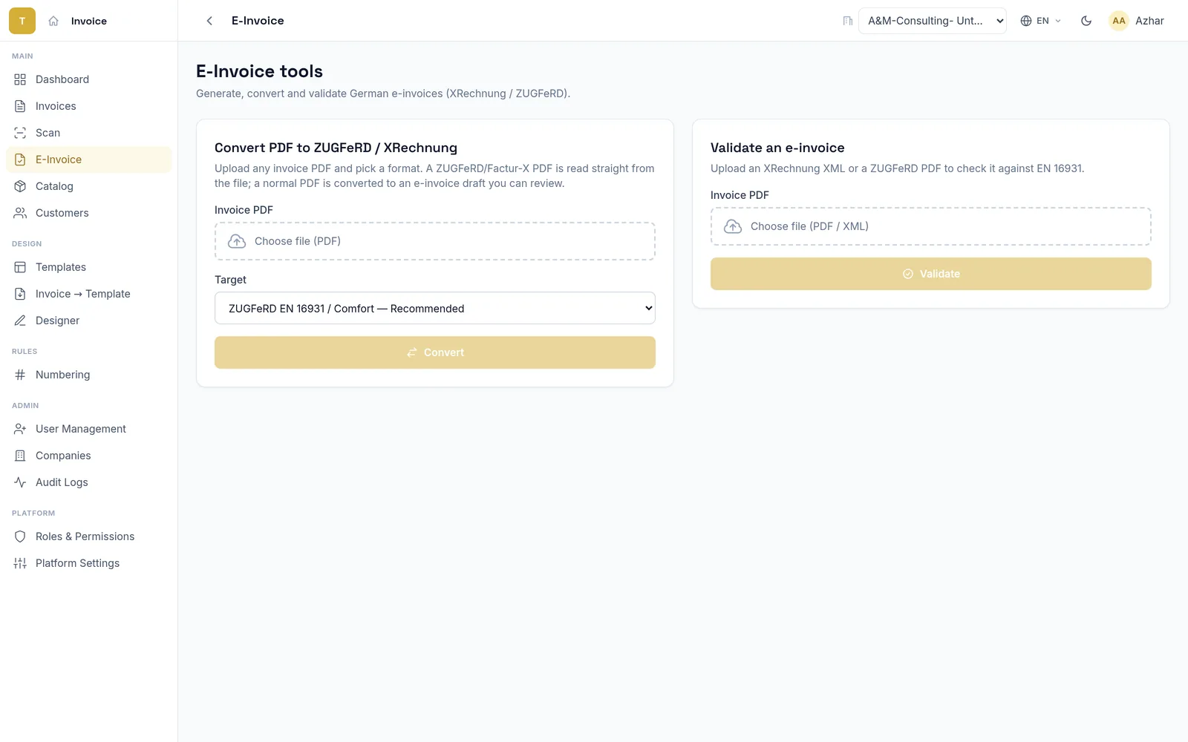Click Invoice home breadcrumb text
Screen dimensions: 1188x742
(89, 21)
